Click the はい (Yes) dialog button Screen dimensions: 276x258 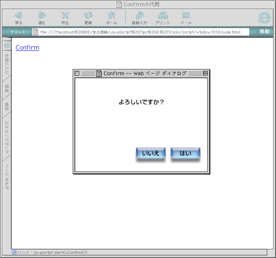(x=186, y=153)
